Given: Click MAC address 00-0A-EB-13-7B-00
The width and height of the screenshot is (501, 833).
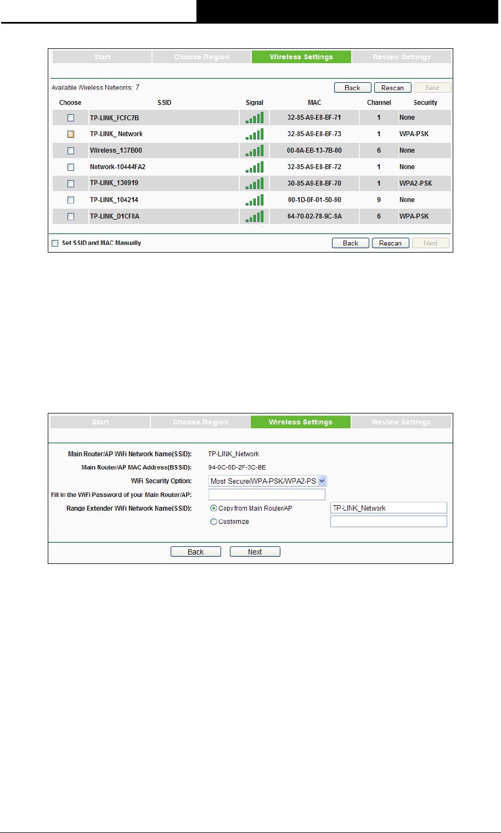Looking at the screenshot, I should [314, 150].
